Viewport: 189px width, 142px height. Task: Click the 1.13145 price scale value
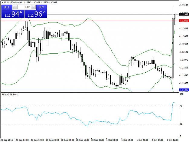(184, 5)
